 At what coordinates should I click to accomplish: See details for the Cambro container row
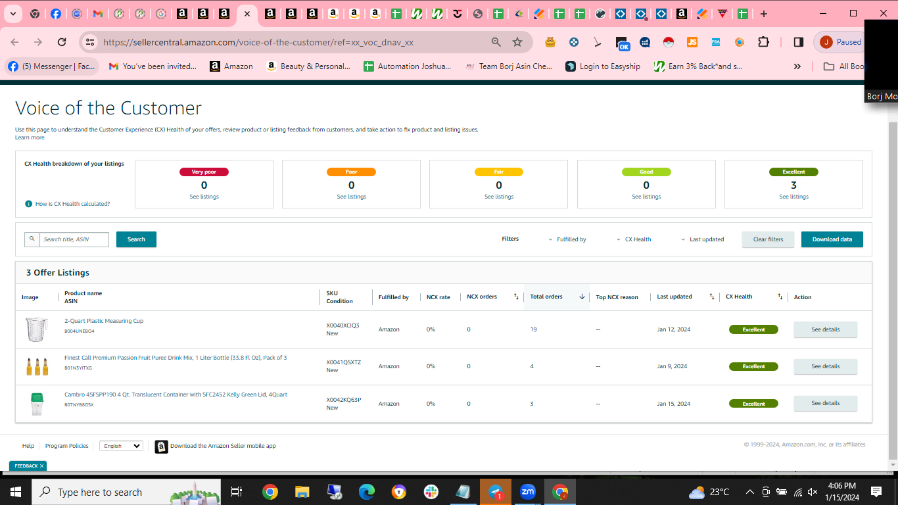pyautogui.click(x=825, y=403)
